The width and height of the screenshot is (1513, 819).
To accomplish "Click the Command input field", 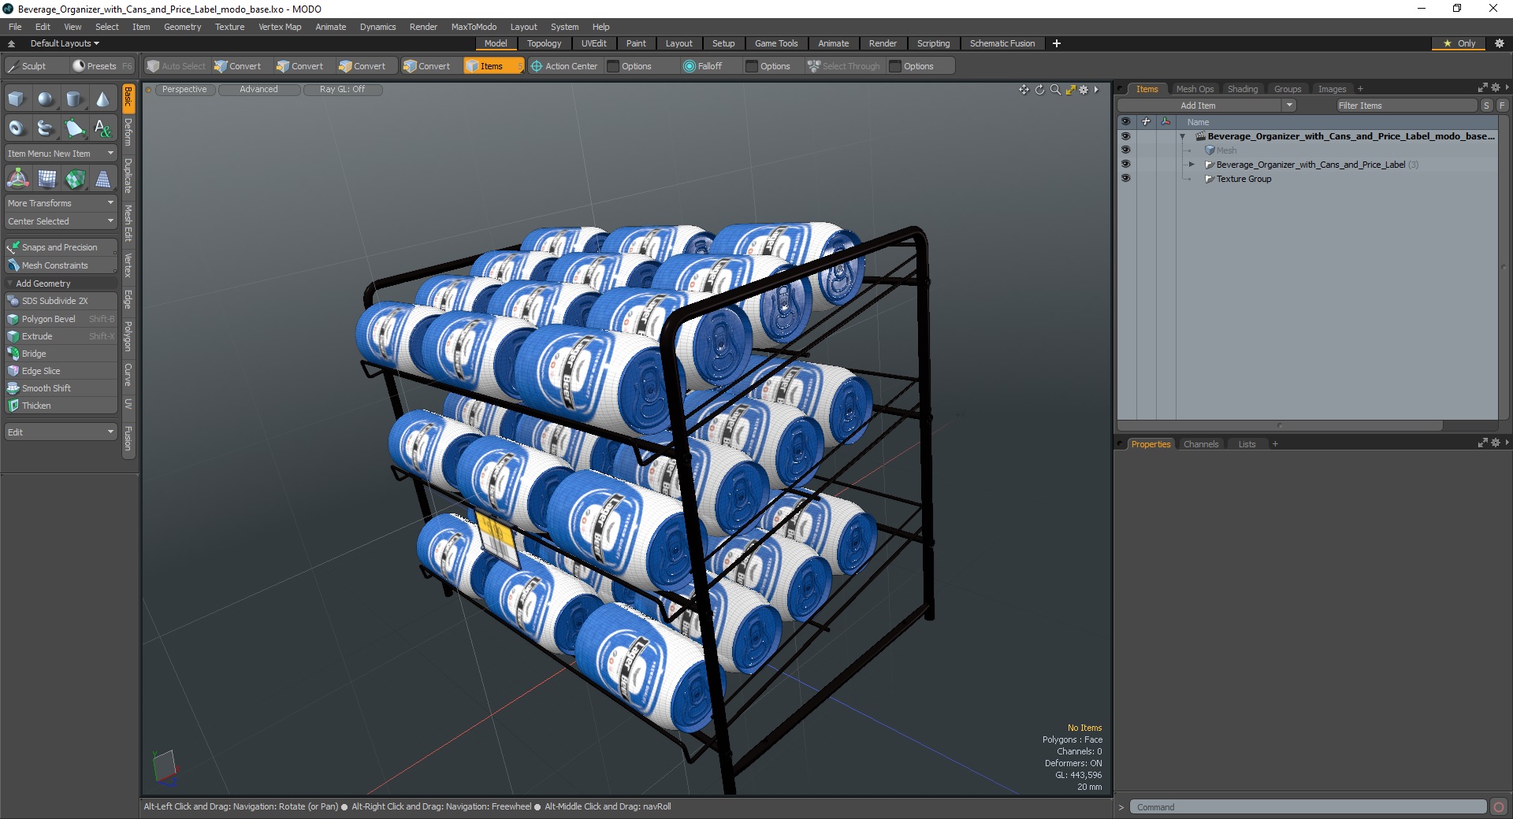I will click(x=1308, y=807).
